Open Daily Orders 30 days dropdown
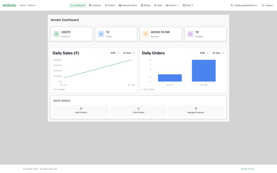Screen dimensions: 277x173 [x=218, y=53]
